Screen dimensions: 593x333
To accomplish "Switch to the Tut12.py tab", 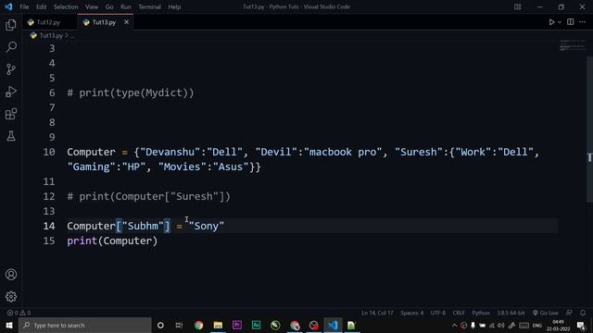I will tap(49, 22).
